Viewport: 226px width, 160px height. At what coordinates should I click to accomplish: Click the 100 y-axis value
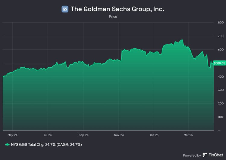(x=220, y=117)
